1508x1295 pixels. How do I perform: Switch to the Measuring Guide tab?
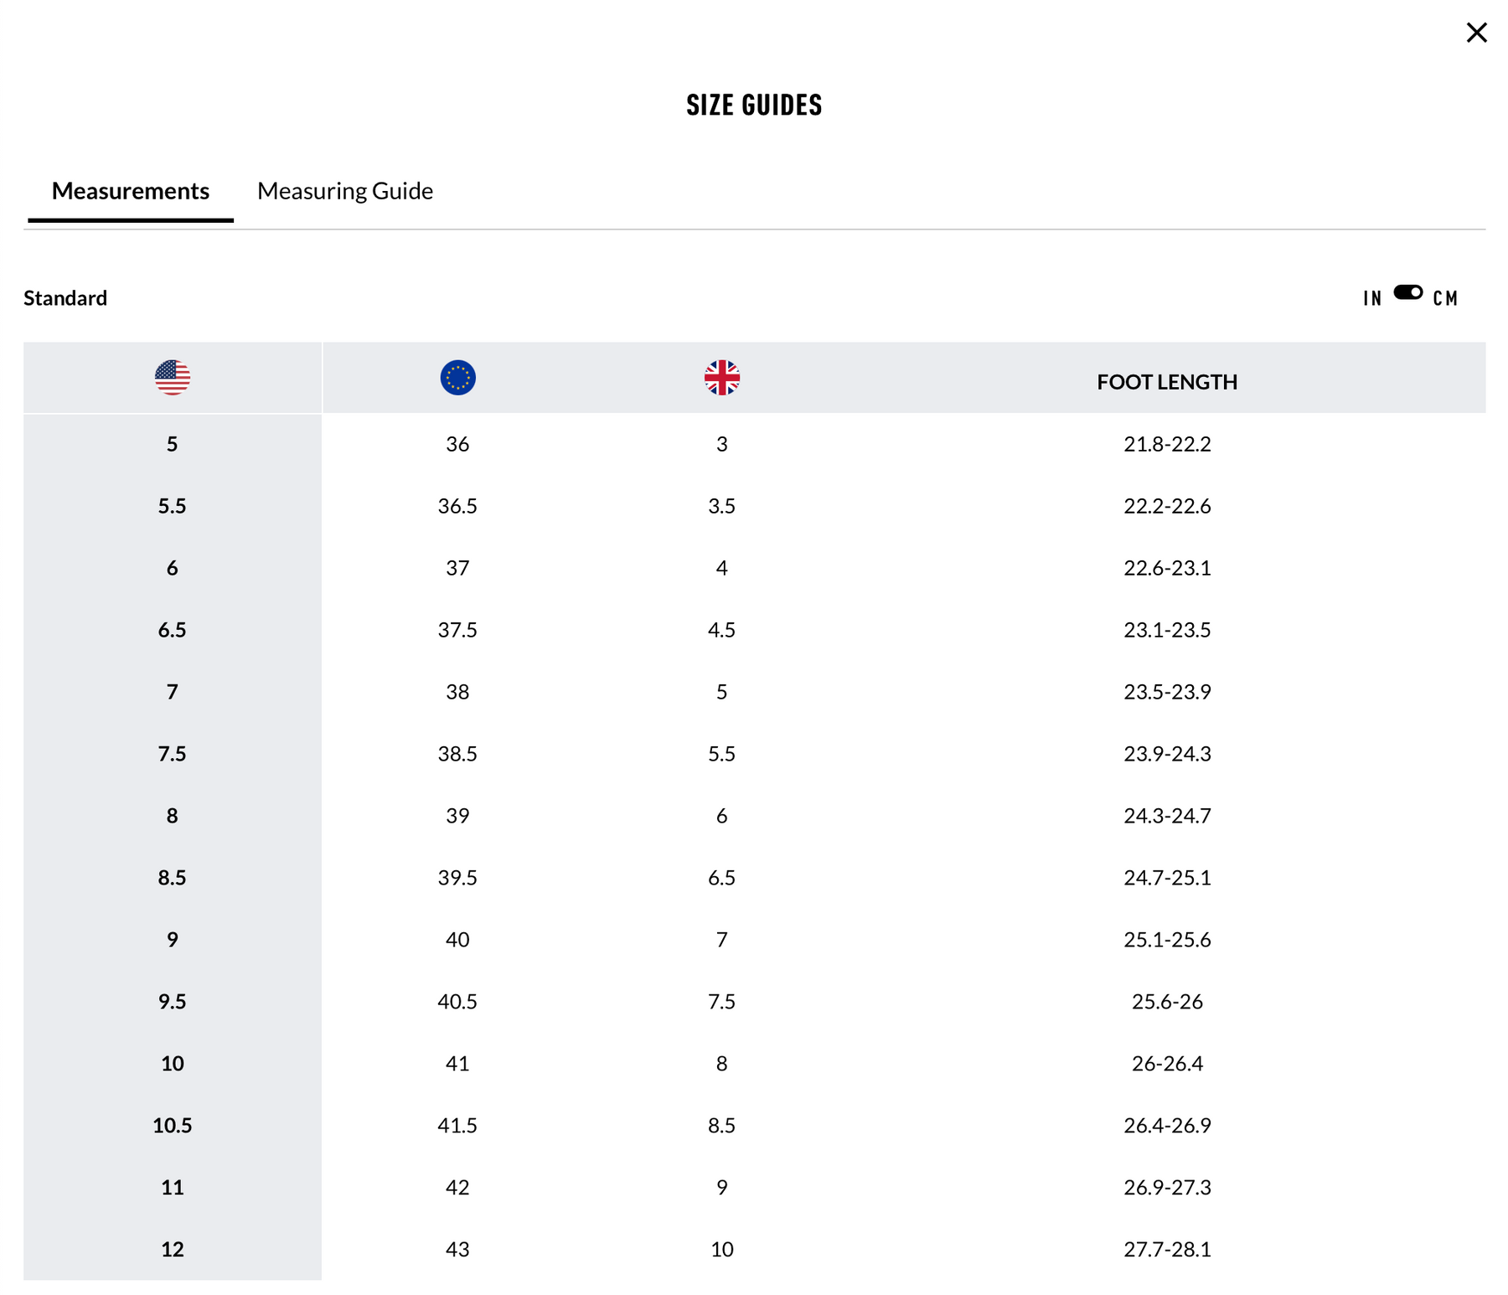coord(344,191)
